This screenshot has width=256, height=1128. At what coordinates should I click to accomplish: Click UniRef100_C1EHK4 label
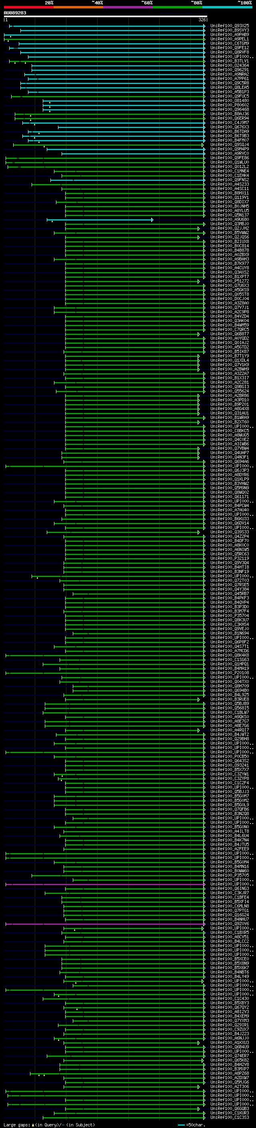point(230,176)
